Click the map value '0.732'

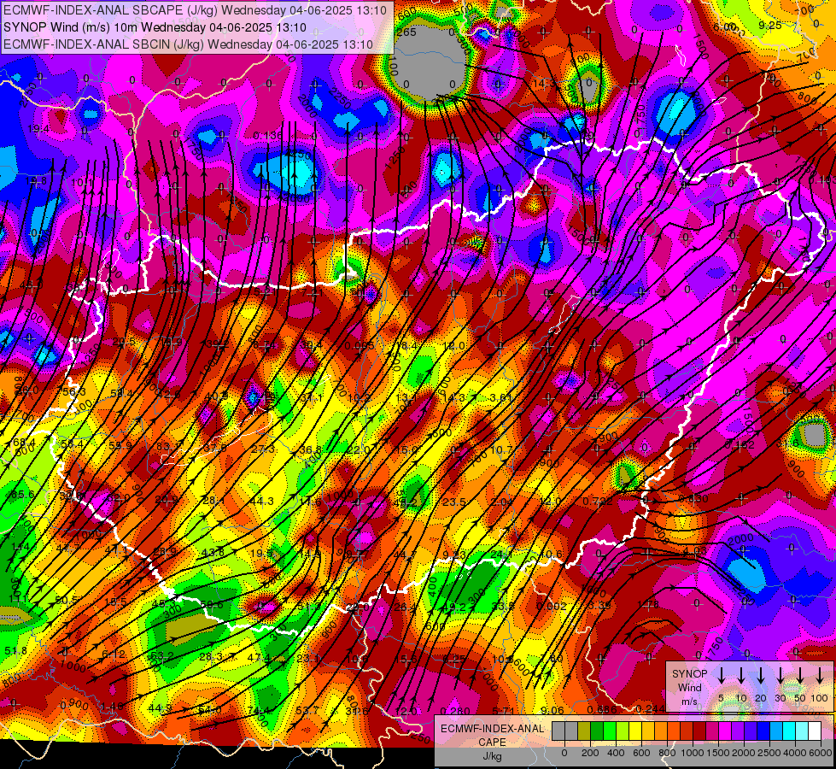[x=598, y=501]
